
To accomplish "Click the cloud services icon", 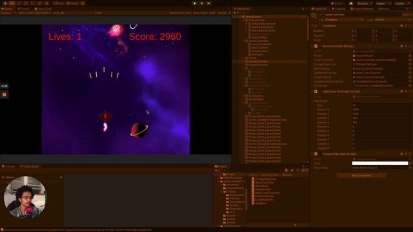I will point(351,3).
